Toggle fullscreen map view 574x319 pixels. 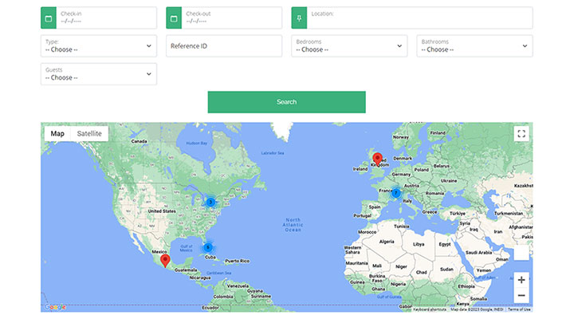[x=521, y=134]
